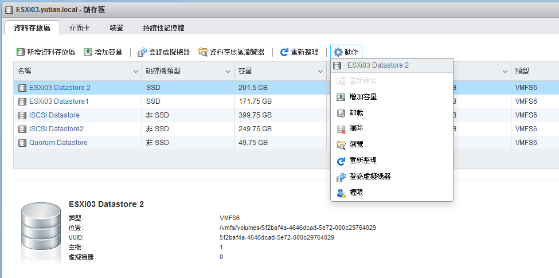The image size is (559, 278).
Task: Click the ESXi03 Datastore 2 details heading
Action: click(106, 204)
